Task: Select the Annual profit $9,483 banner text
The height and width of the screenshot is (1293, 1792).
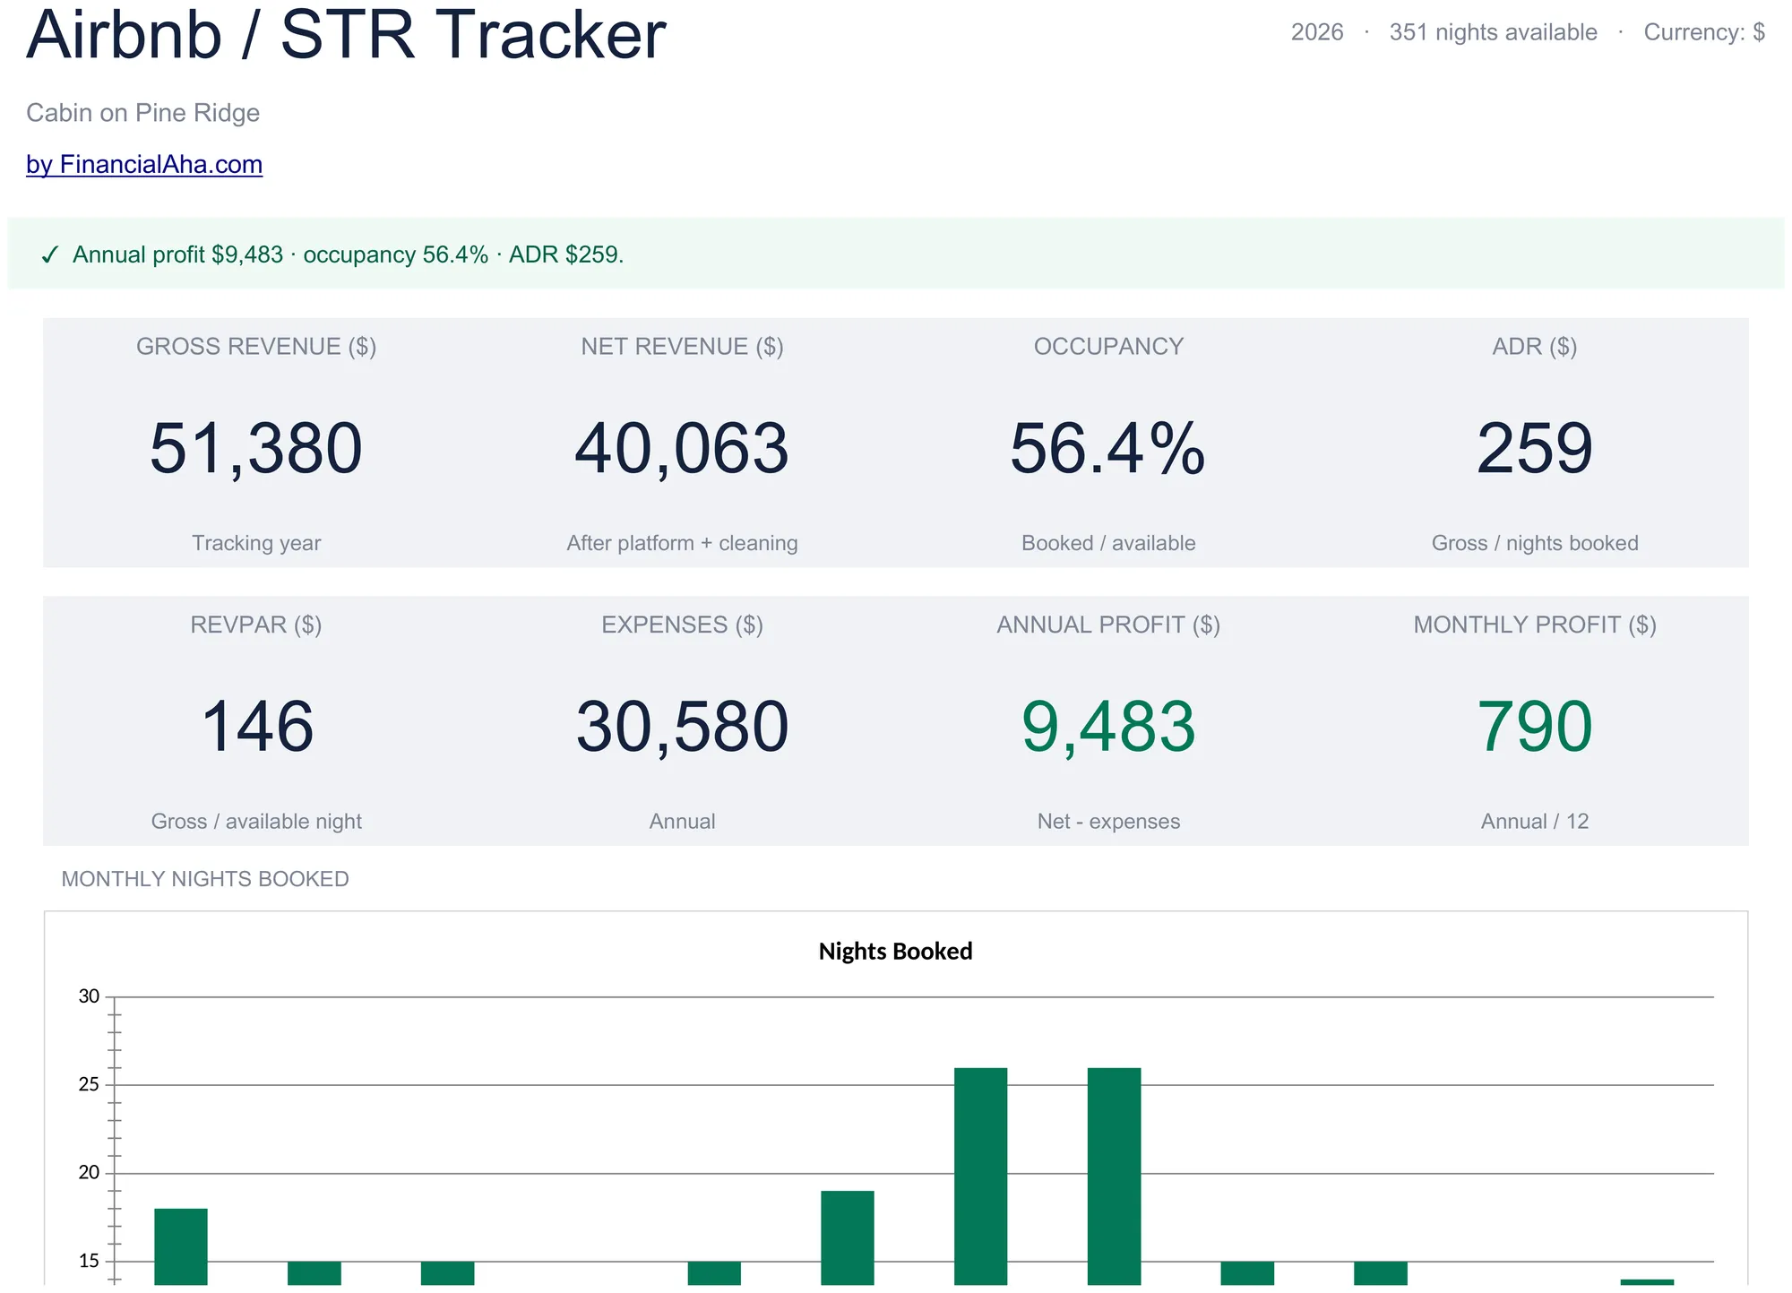Action: (x=177, y=254)
